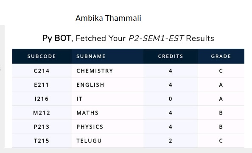Click the Py BOT heading text
The height and width of the screenshot is (153, 252).
[56, 39]
